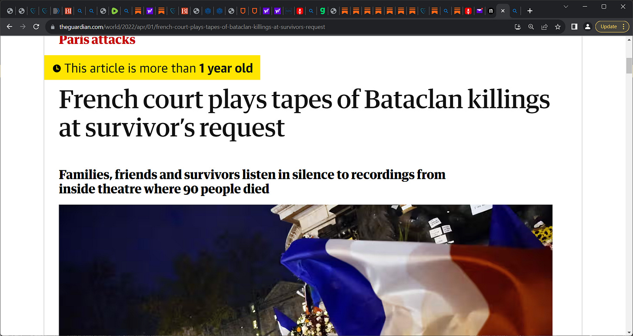Reload the Guardian article page
The width and height of the screenshot is (633, 336).
coord(36,27)
